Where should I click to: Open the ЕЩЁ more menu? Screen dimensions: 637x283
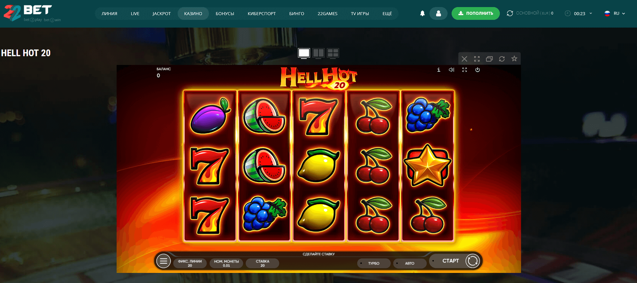[387, 13]
